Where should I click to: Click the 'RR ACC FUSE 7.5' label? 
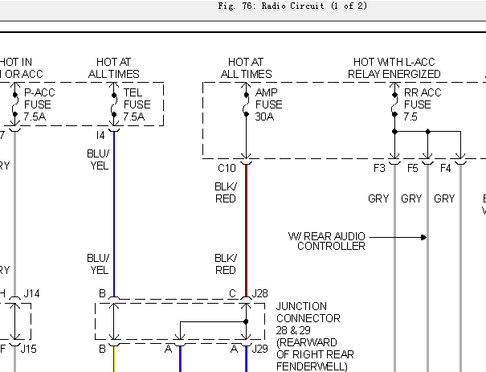point(423,104)
